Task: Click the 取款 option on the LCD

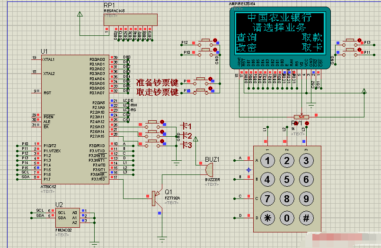Action: 312,38
